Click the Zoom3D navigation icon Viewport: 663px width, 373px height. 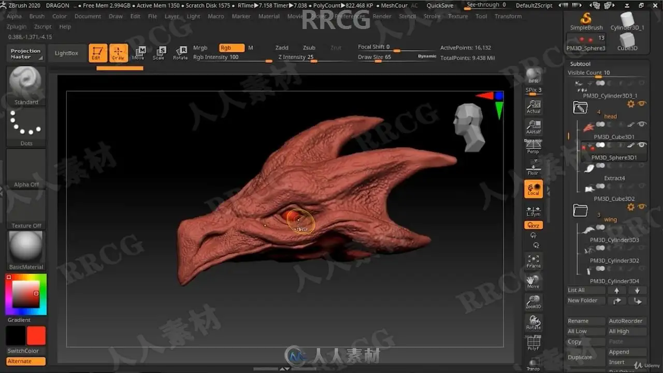point(533,302)
